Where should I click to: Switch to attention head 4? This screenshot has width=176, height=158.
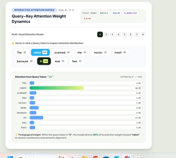pos(118,34)
